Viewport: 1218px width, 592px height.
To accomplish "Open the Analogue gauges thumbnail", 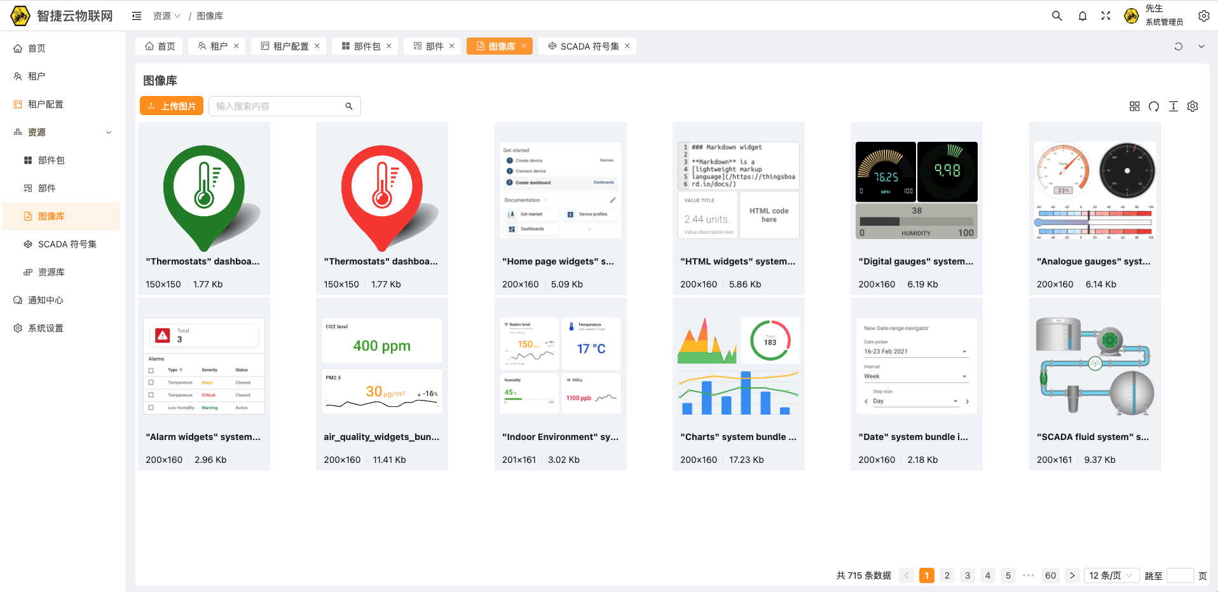I will pos(1095,191).
